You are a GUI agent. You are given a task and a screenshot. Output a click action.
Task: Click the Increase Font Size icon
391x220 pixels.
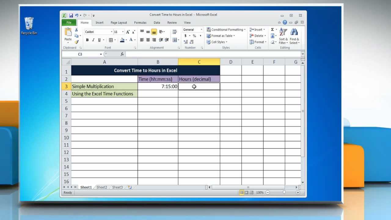pyautogui.click(x=128, y=32)
